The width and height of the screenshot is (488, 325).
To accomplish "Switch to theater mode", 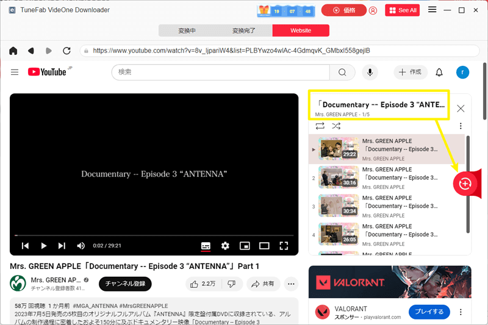I will click(264, 246).
